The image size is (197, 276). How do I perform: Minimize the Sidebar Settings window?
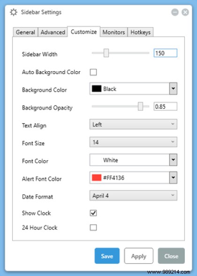coord(175,12)
